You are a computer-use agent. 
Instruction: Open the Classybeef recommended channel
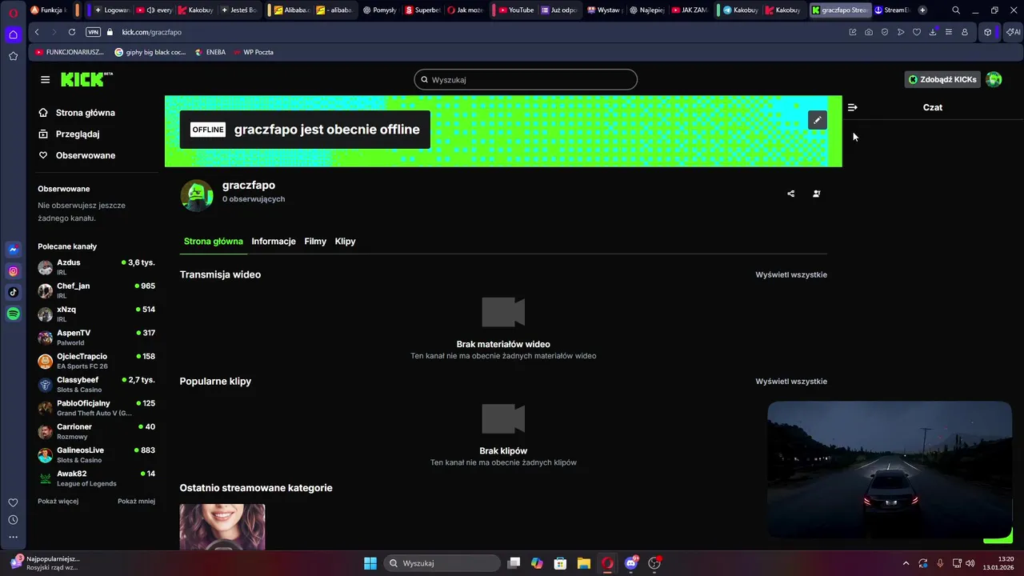[96, 384]
